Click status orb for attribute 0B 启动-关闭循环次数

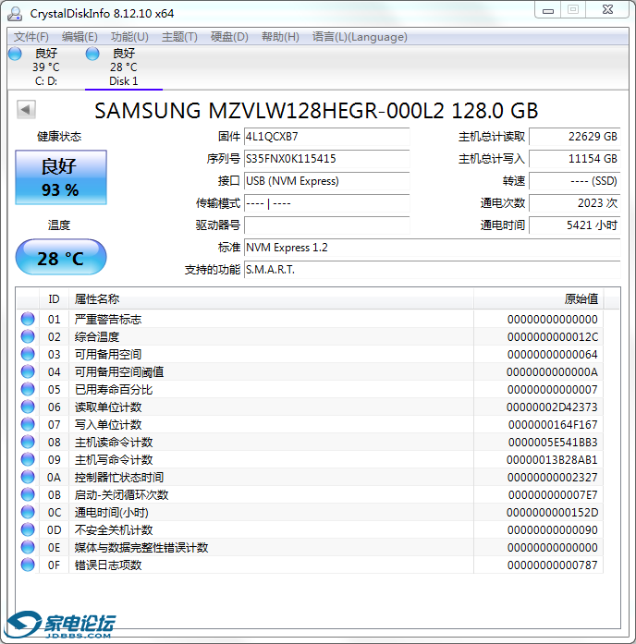tap(28, 494)
